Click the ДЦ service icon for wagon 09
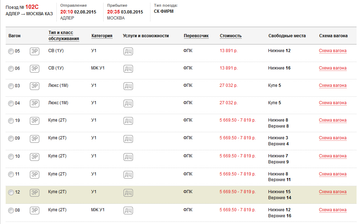364x224 pixels. [128, 139]
